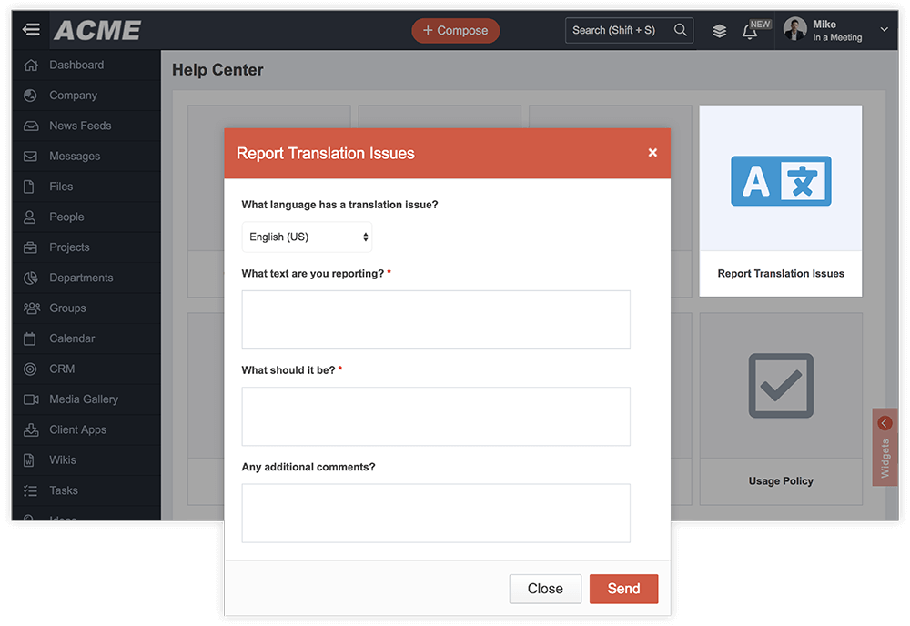Click the additional comments text area
Viewport: 910px width, 626px height.
click(x=435, y=512)
